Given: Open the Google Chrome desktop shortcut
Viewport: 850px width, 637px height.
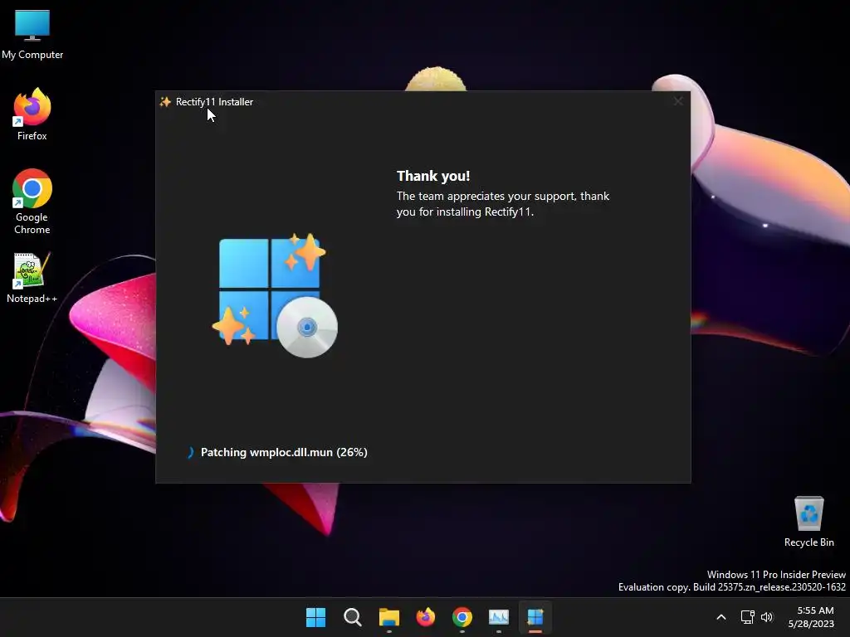Looking at the screenshot, I should coord(32,202).
